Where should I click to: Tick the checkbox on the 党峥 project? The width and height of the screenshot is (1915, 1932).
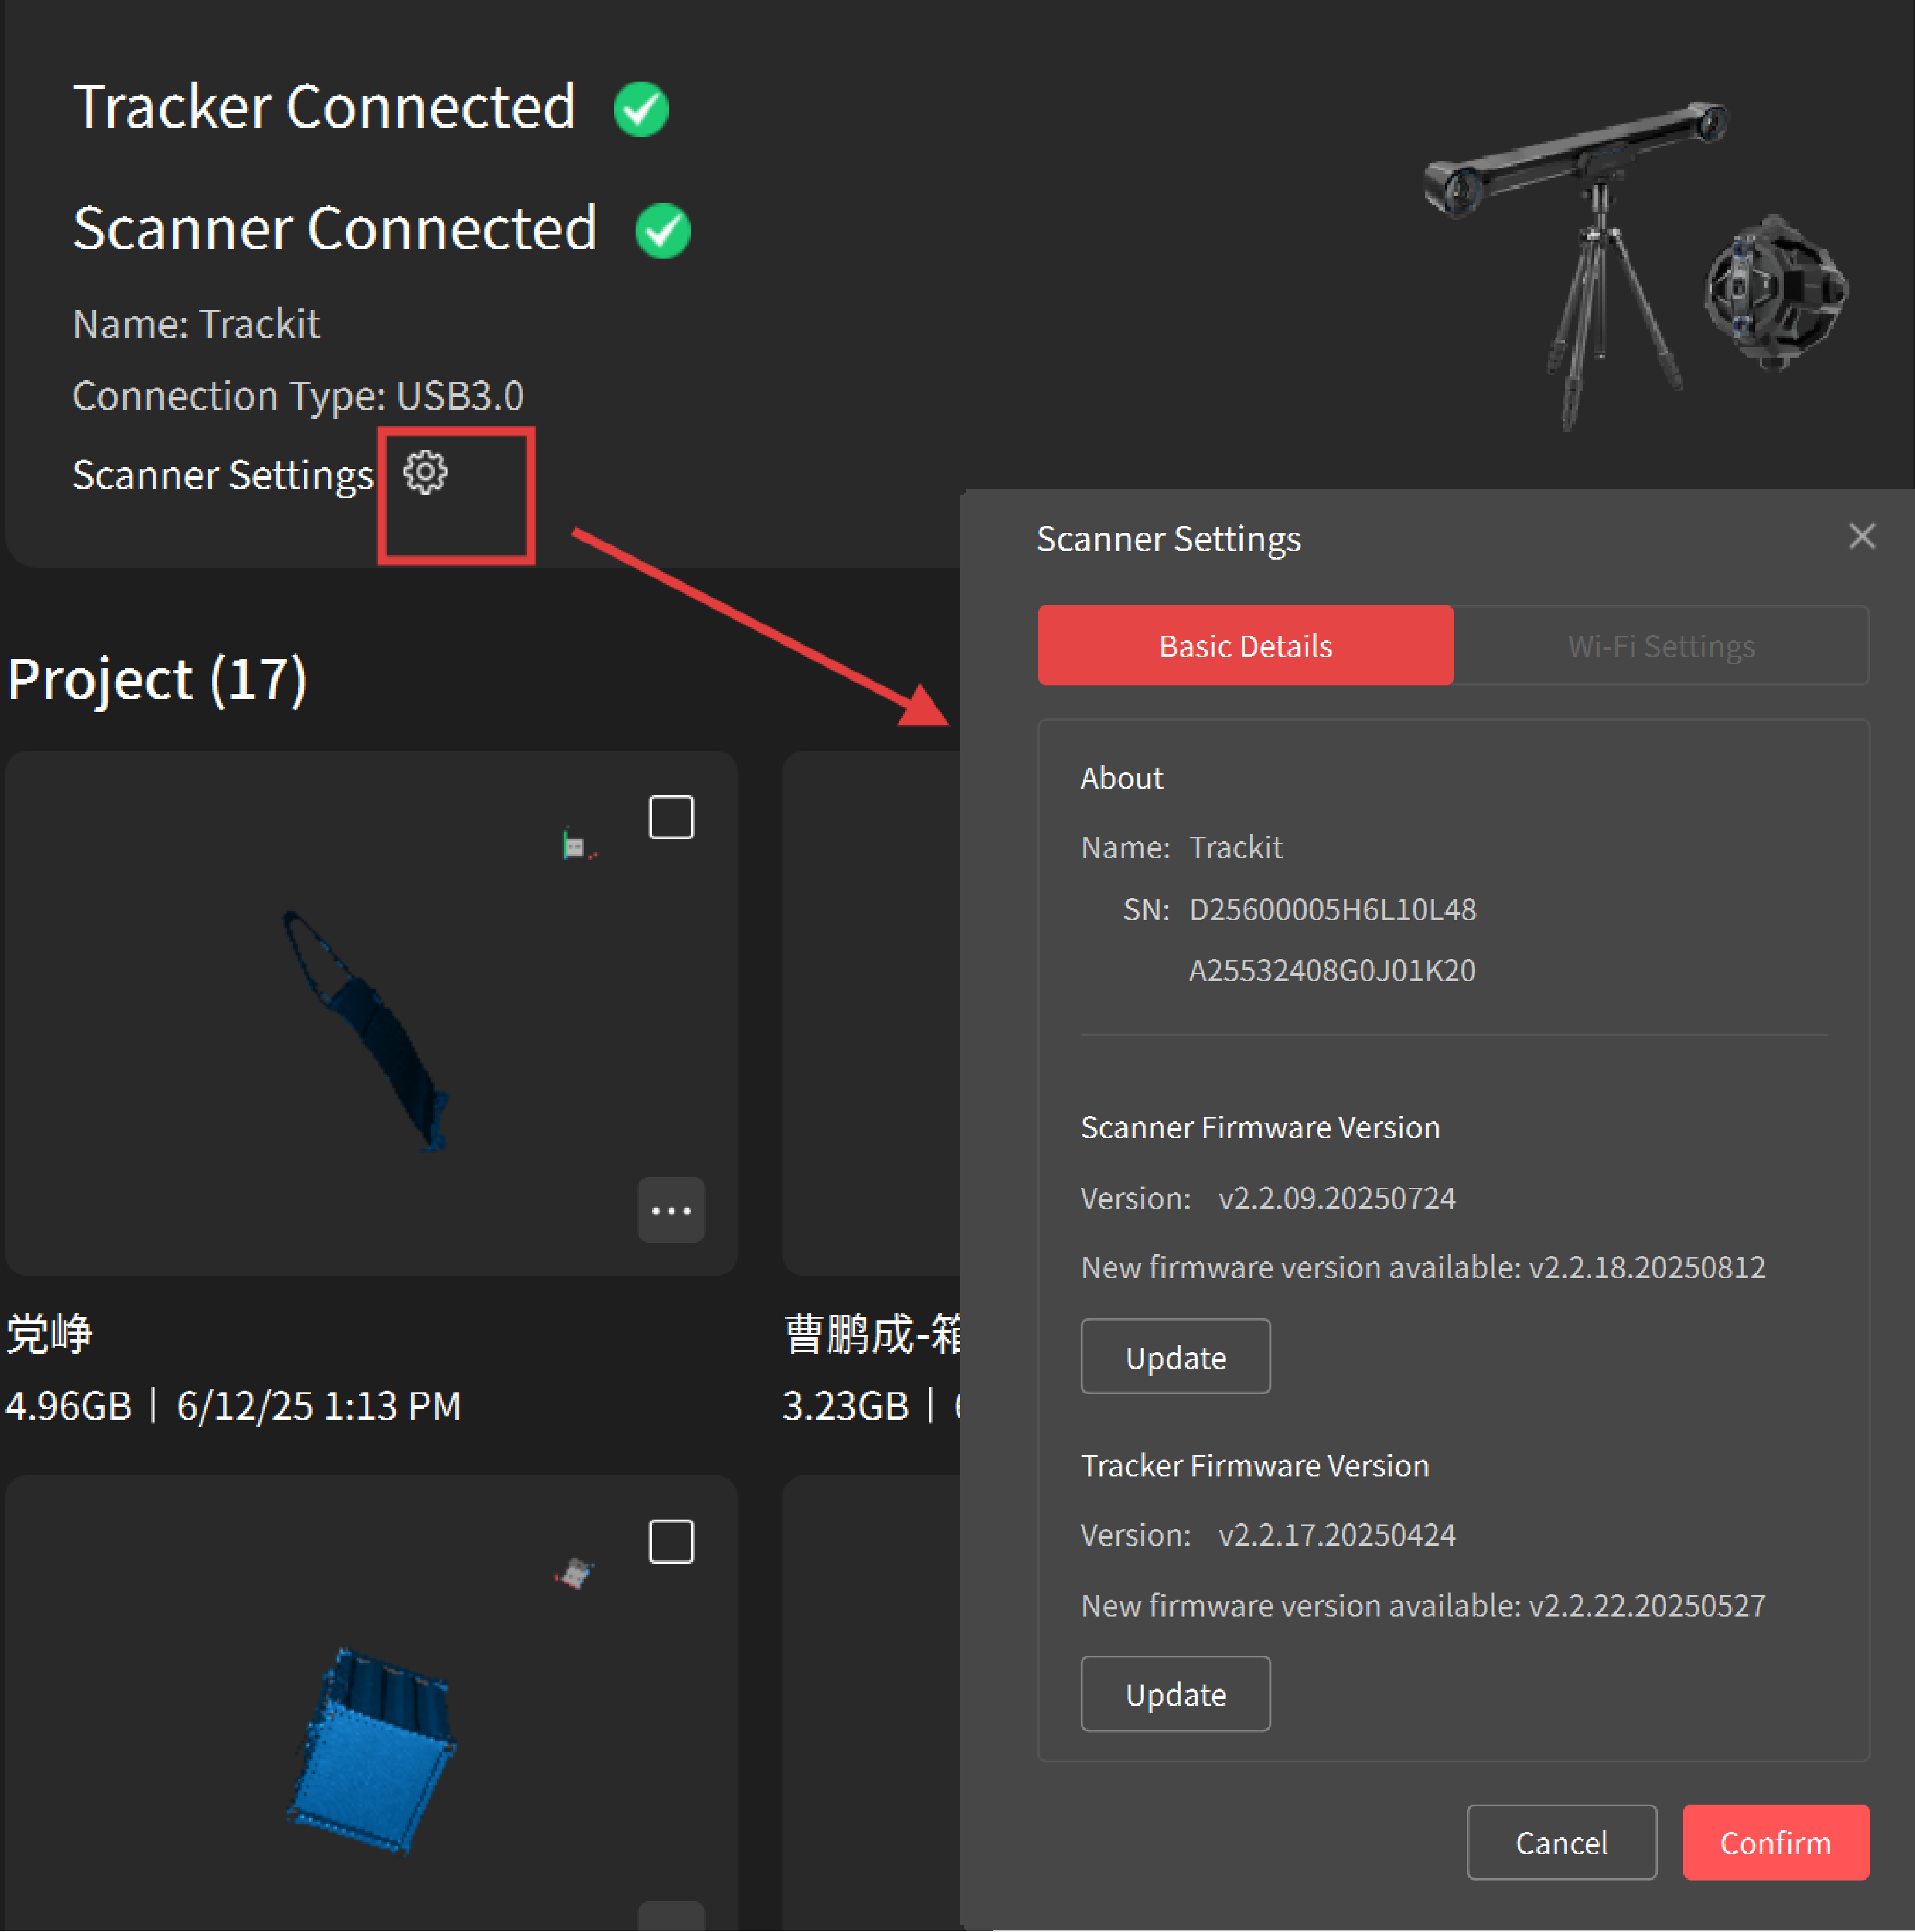(x=671, y=817)
